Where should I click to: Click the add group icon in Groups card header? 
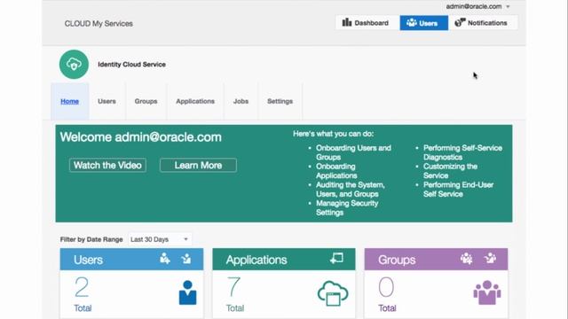[x=466, y=259]
